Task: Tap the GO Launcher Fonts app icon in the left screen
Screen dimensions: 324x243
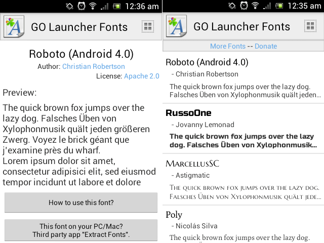Action: [x=14, y=27]
